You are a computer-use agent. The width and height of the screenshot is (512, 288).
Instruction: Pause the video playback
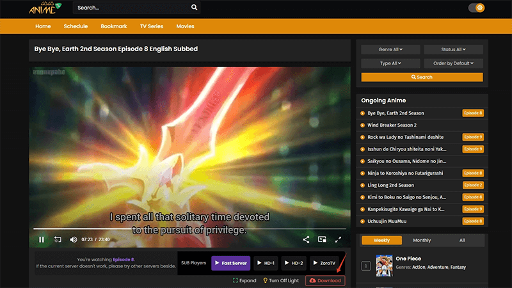coord(42,239)
